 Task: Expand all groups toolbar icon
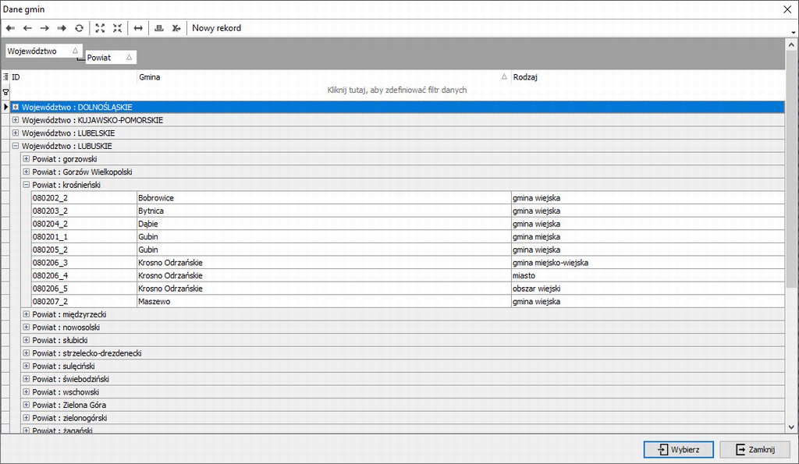click(x=100, y=28)
